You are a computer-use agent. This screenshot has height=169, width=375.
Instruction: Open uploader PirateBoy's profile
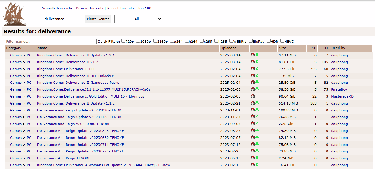click(339, 89)
